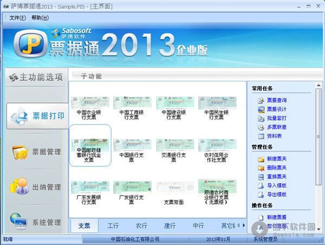This screenshot has height=245, width=325.
Task: Click the 常用任务 section header
Action: click(x=262, y=88)
